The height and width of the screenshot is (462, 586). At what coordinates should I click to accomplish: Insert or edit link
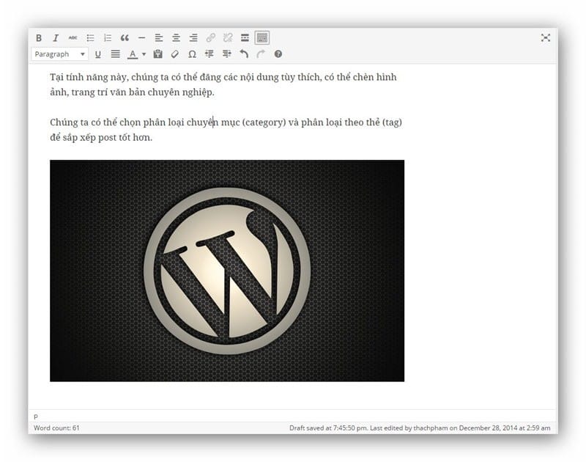210,38
